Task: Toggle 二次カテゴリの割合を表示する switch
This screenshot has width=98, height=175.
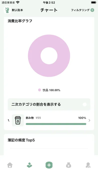Action: pos(85,104)
